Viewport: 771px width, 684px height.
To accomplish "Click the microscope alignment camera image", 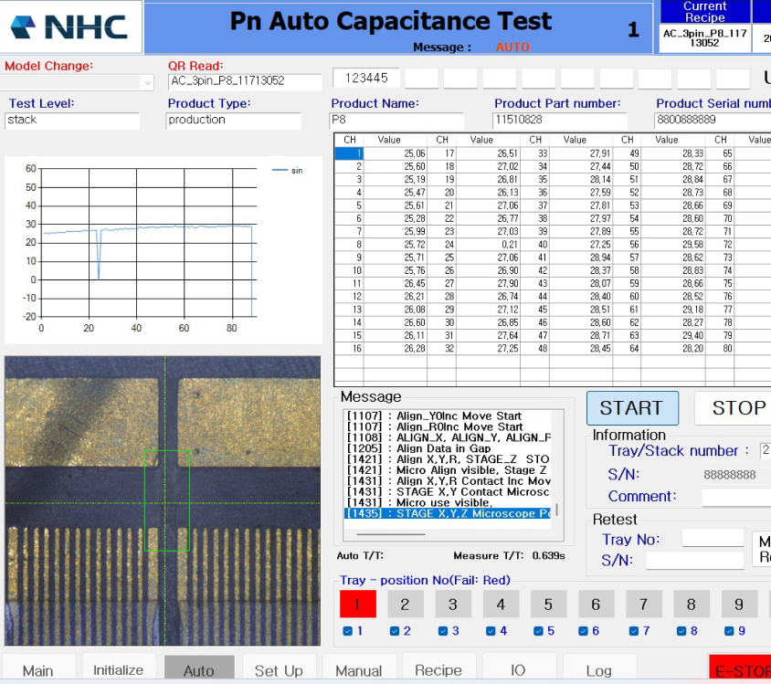I will (x=163, y=500).
